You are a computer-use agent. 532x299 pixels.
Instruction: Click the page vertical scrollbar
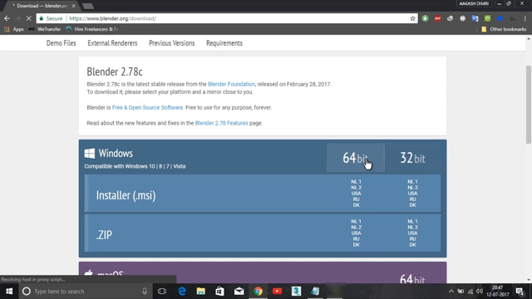pos(529,105)
